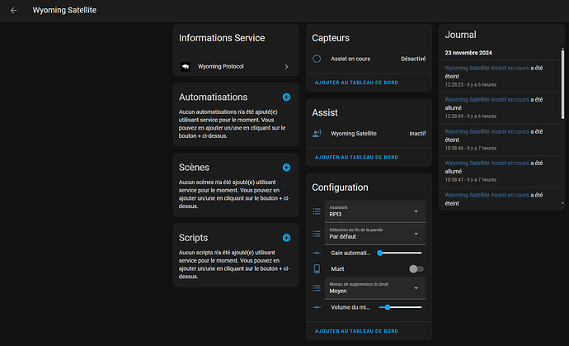Click the Wyoming Protocol logo icon

point(186,67)
